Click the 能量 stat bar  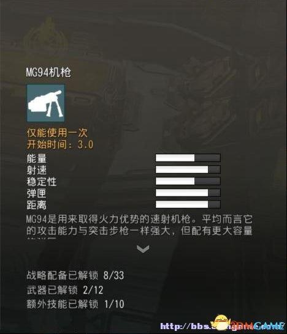[x=188, y=158]
